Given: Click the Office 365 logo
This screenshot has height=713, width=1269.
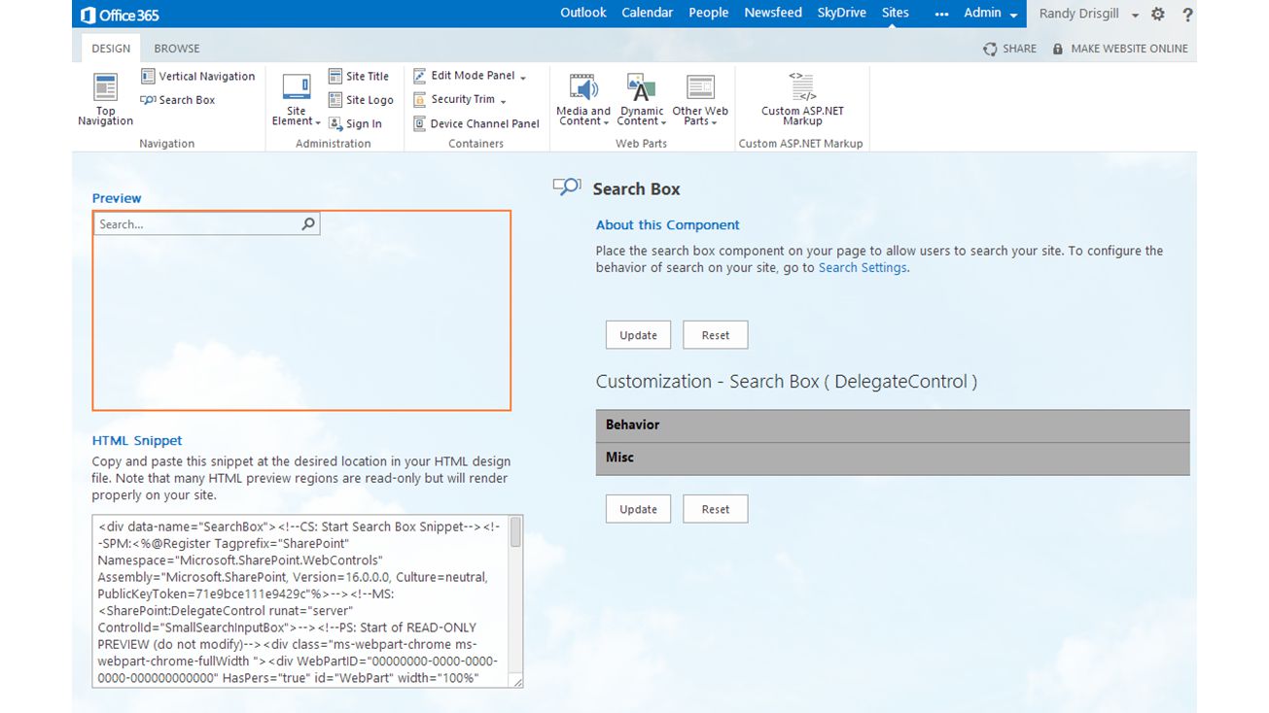Looking at the screenshot, I should tap(119, 15).
